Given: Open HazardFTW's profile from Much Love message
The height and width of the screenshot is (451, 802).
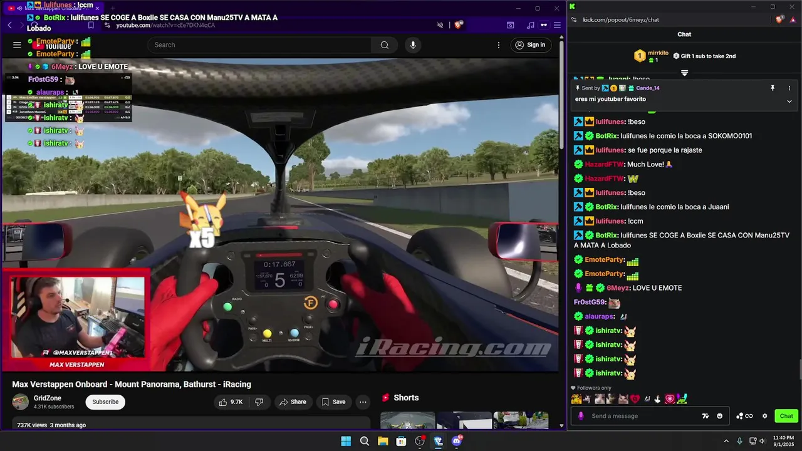Looking at the screenshot, I should click(x=604, y=164).
